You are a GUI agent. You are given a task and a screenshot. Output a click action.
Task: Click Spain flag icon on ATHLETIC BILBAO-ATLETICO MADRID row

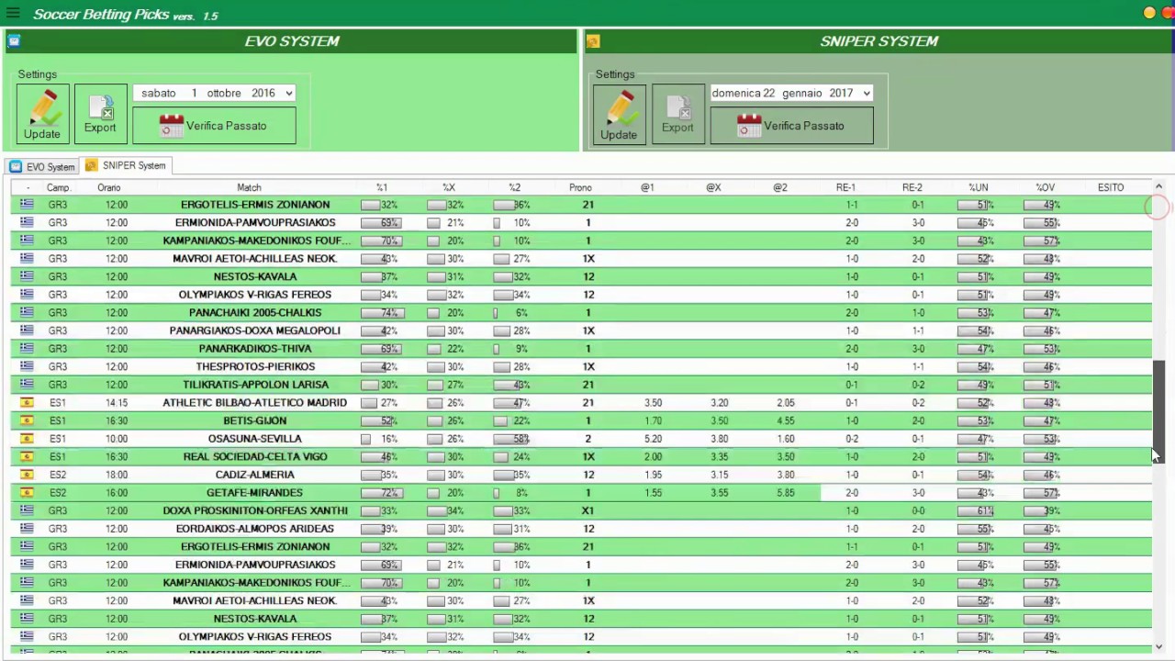tap(27, 402)
